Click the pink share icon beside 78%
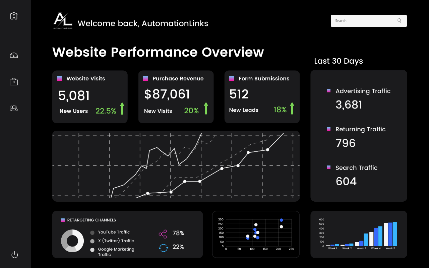 (163, 234)
